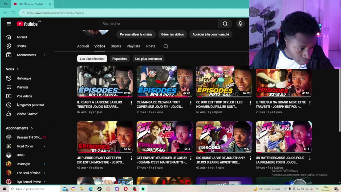The height and width of the screenshot is (192, 341).
Task: Open options menu for "CET ENFANT M'A BRISER" video
Action: [190, 158]
